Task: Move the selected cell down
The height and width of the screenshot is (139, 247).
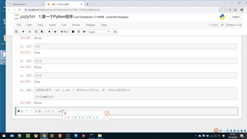Action: [x=55, y=32]
